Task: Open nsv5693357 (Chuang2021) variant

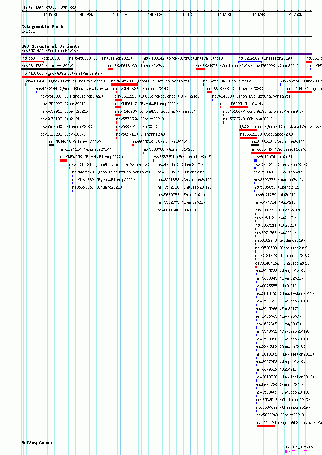Action: [97, 187]
